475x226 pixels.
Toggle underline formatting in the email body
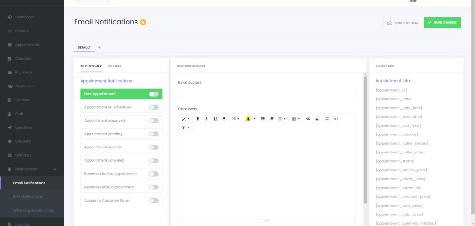click(215, 119)
